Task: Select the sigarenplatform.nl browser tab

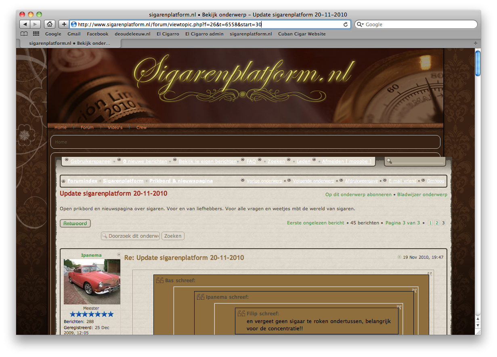Action: point(69,43)
